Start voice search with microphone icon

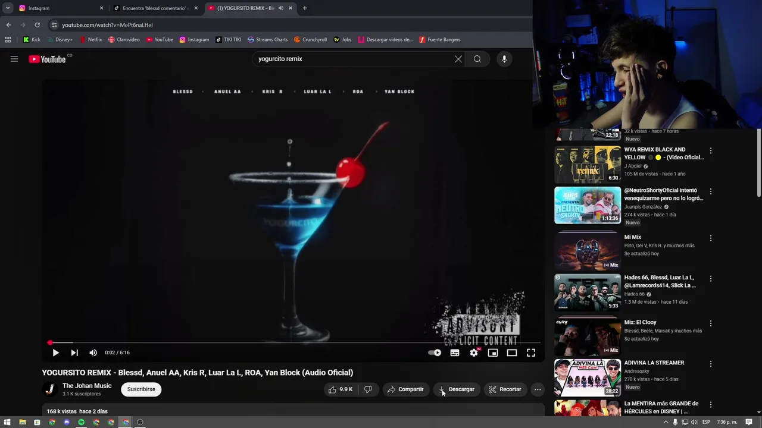[504, 59]
